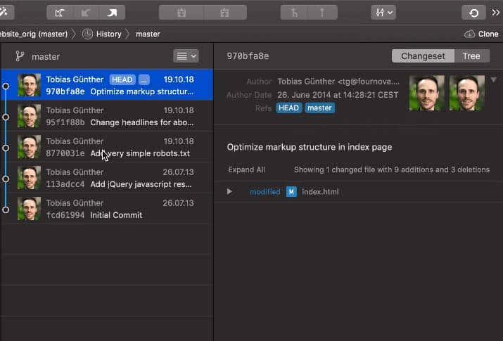Screen dimensions: 503x341
Task: Click avatar thumbnail of Initial Commit row
Action: tap(29, 209)
